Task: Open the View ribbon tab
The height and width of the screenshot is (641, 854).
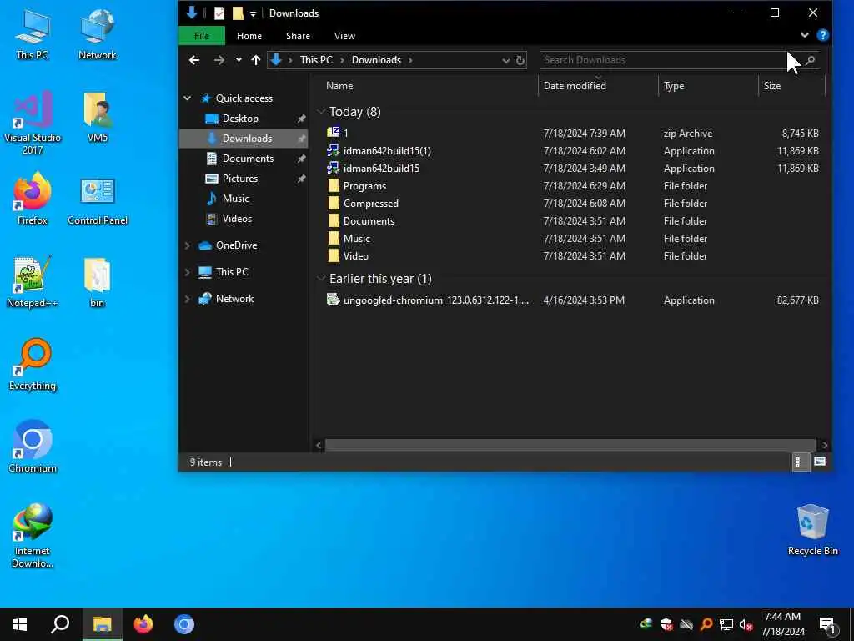Action: pyautogui.click(x=344, y=36)
